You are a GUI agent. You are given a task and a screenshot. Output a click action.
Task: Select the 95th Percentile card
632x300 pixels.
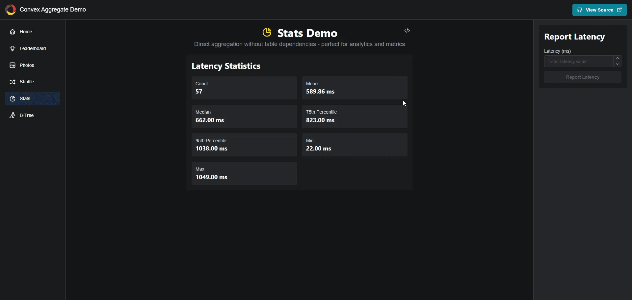(x=244, y=145)
